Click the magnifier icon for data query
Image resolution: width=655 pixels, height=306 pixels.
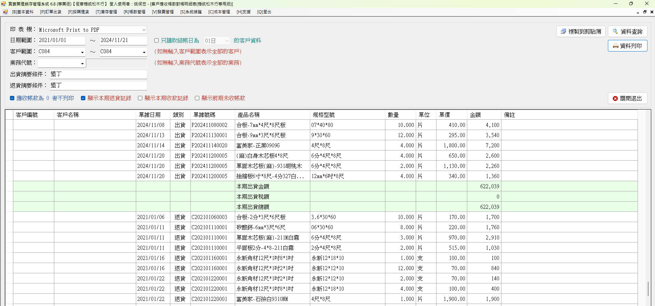pyautogui.click(x=615, y=31)
